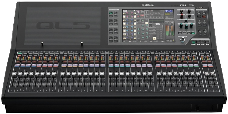The image size is (228, 114).
Task: Tap the CUE key on channel 16
Action: click(x=103, y=55)
